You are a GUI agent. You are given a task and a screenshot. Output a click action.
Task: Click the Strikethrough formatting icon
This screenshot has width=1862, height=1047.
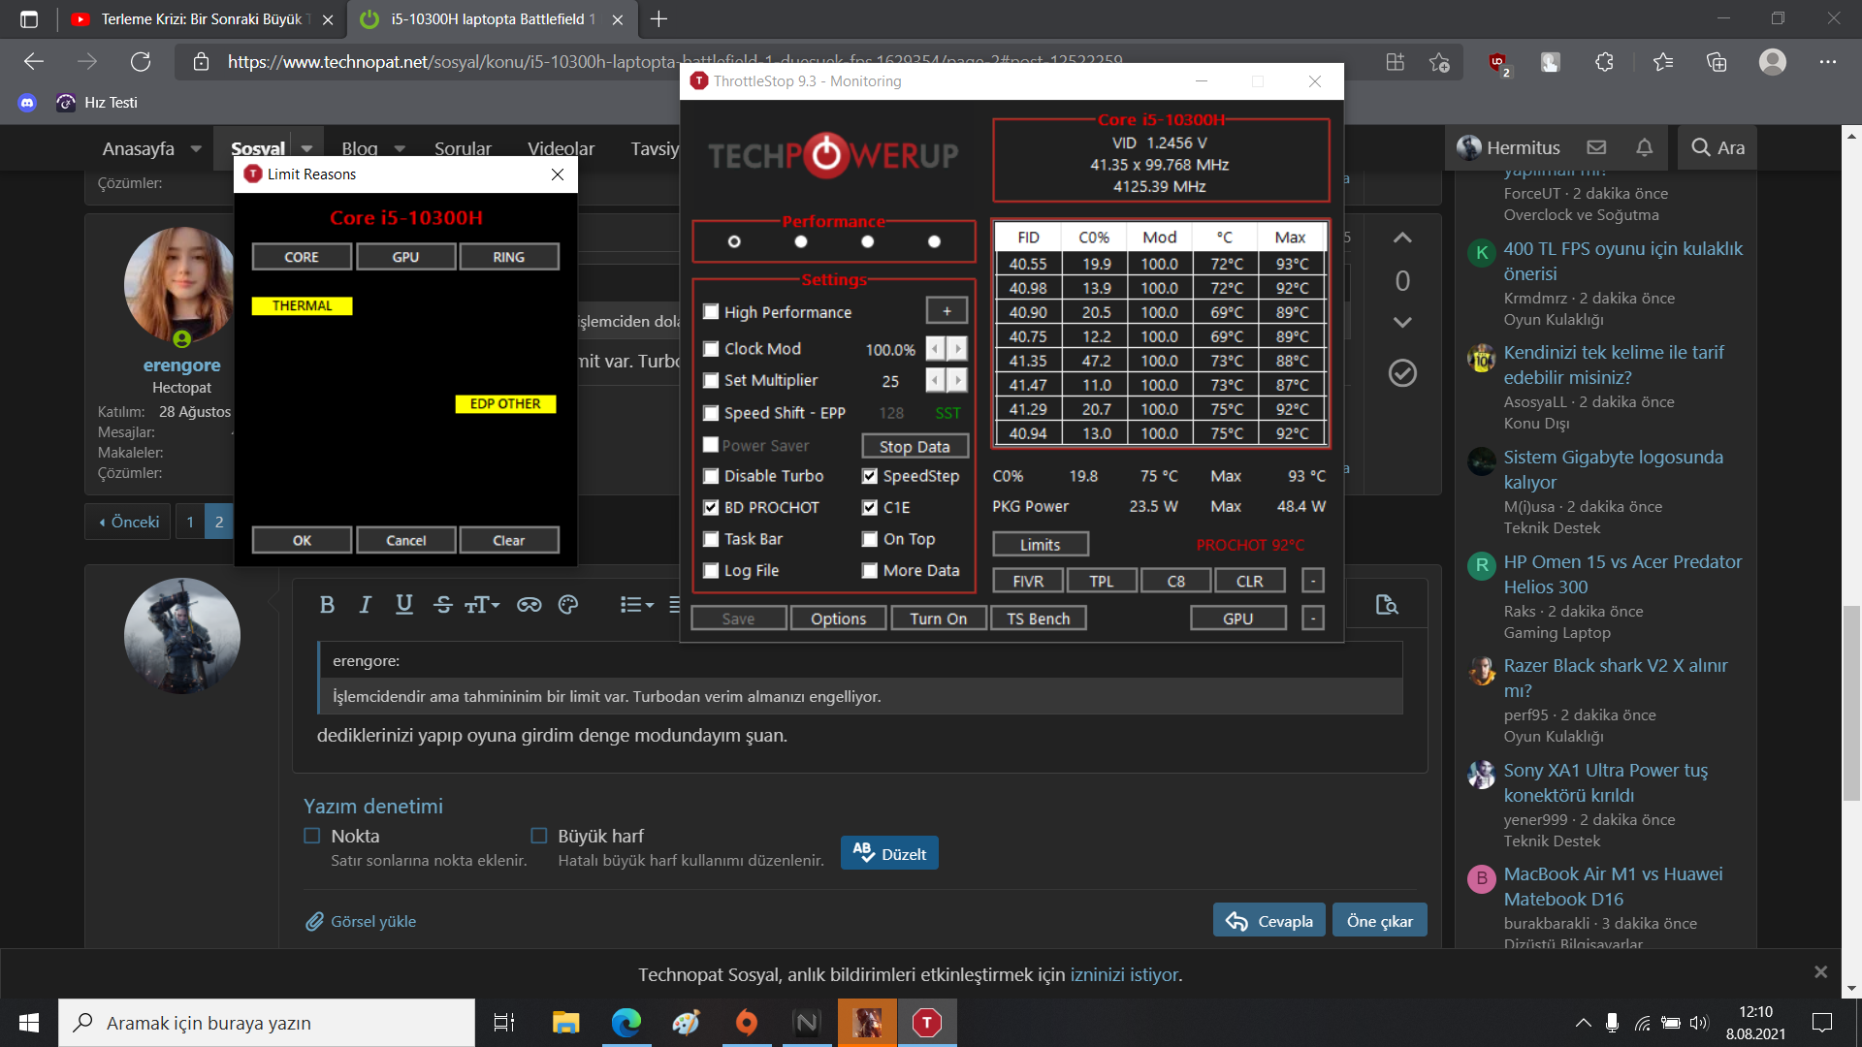443,605
